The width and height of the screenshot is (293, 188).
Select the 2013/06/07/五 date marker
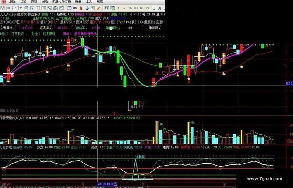(x=107, y=184)
